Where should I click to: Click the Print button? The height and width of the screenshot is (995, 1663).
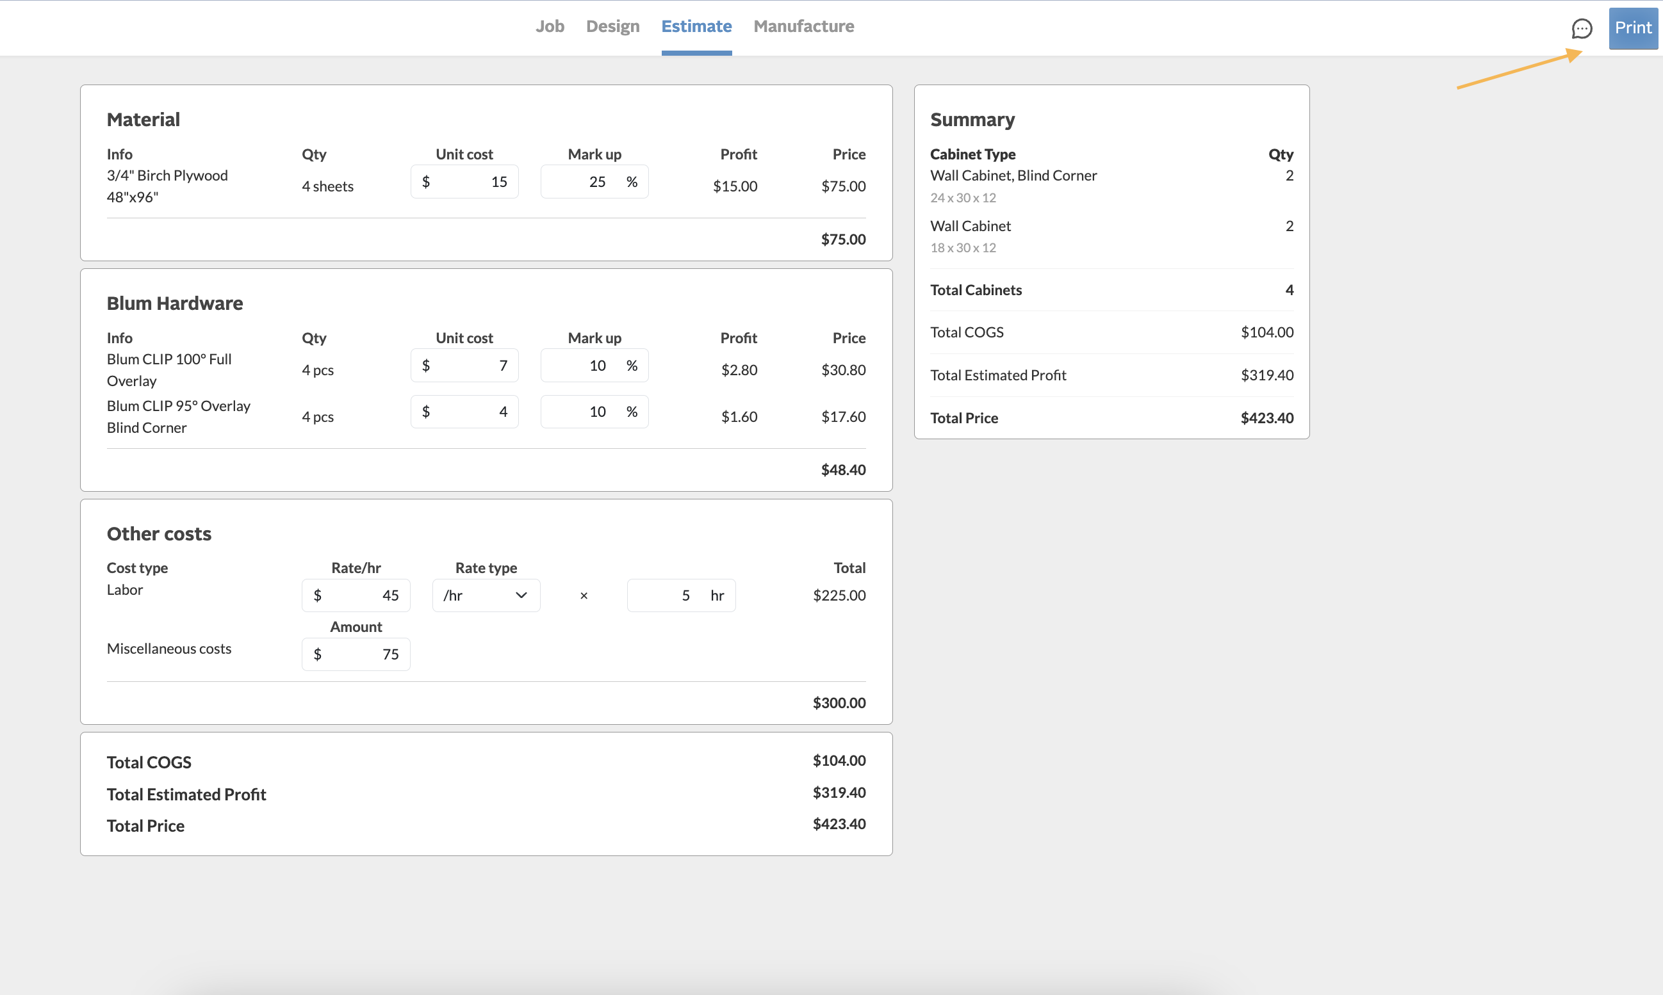point(1632,28)
